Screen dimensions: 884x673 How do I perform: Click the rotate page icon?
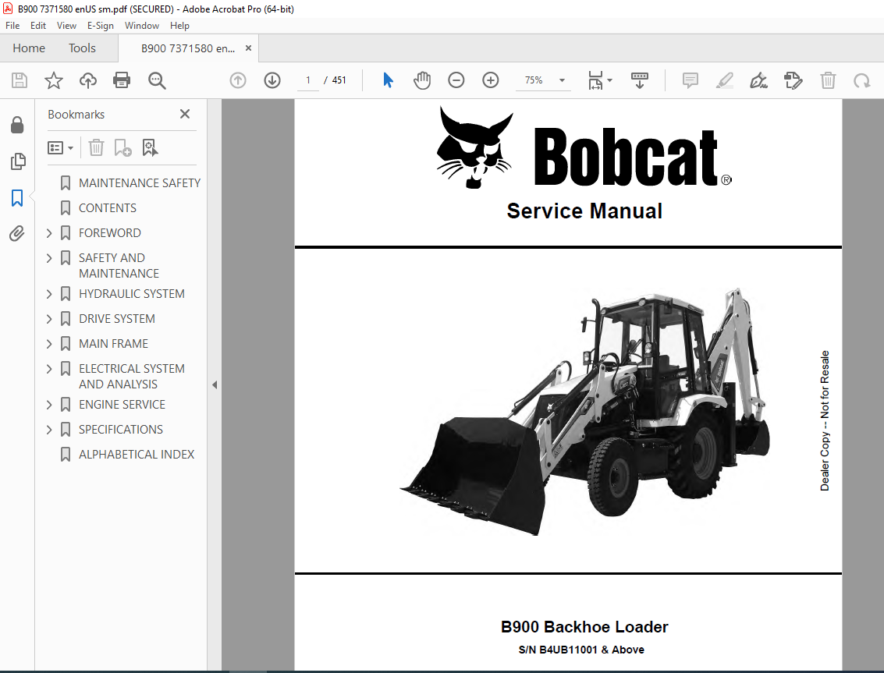[862, 80]
